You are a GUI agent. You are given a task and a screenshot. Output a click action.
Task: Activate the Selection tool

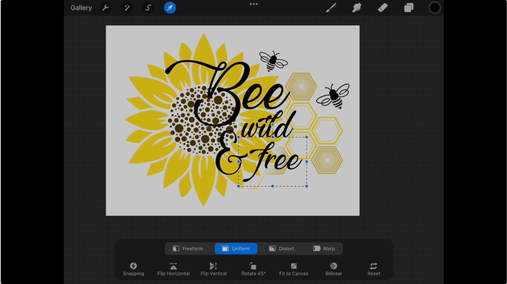pos(148,7)
